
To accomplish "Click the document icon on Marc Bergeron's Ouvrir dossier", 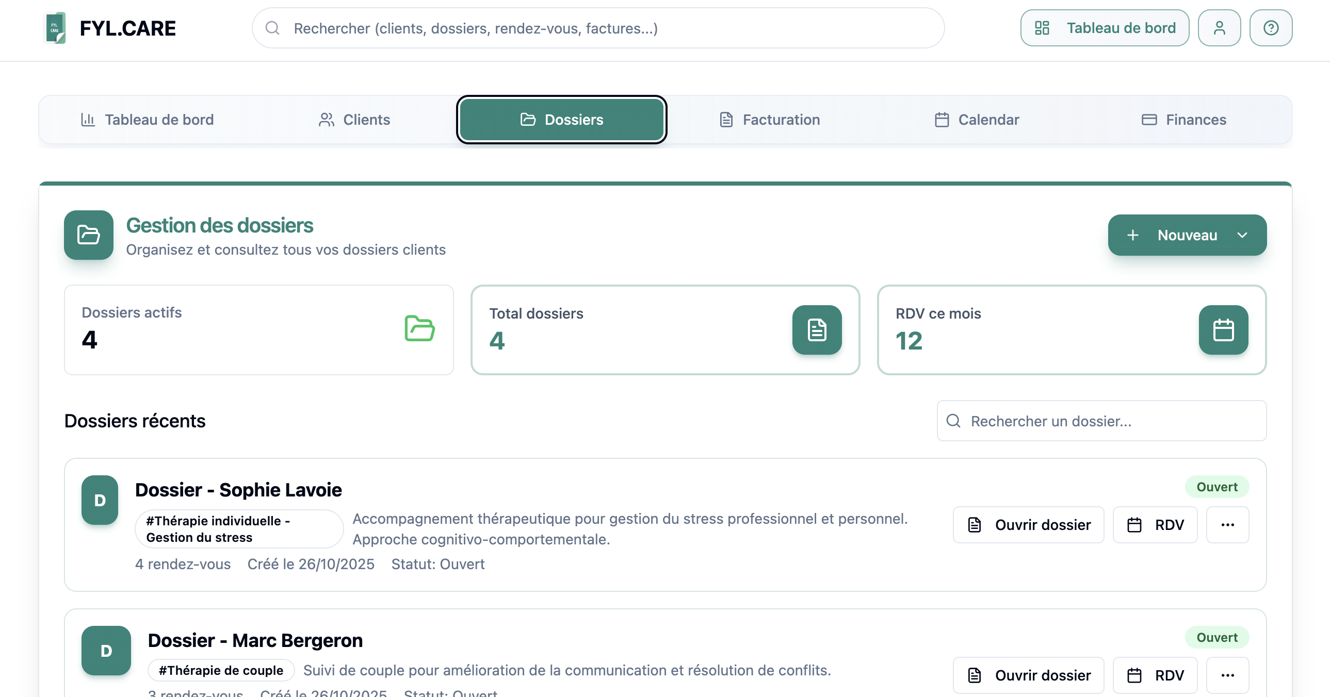I will click(x=974, y=675).
